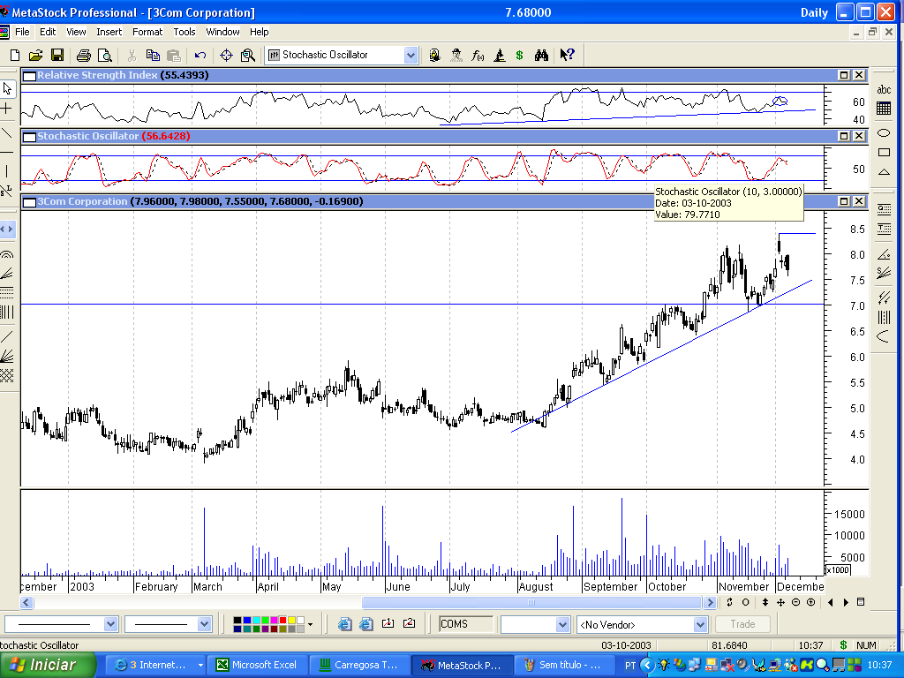Open the Insert menu
The width and height of the screenshot is (904, 678).
coord(109,32)
